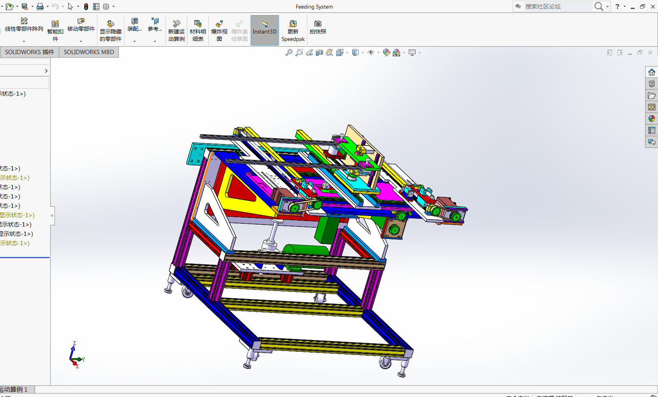Viewport: 658px width, 397px height.
Task: Expand the feature tree panel chevron
Action: (46, 71)
